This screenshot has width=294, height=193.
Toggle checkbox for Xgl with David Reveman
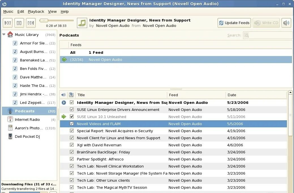72,145
